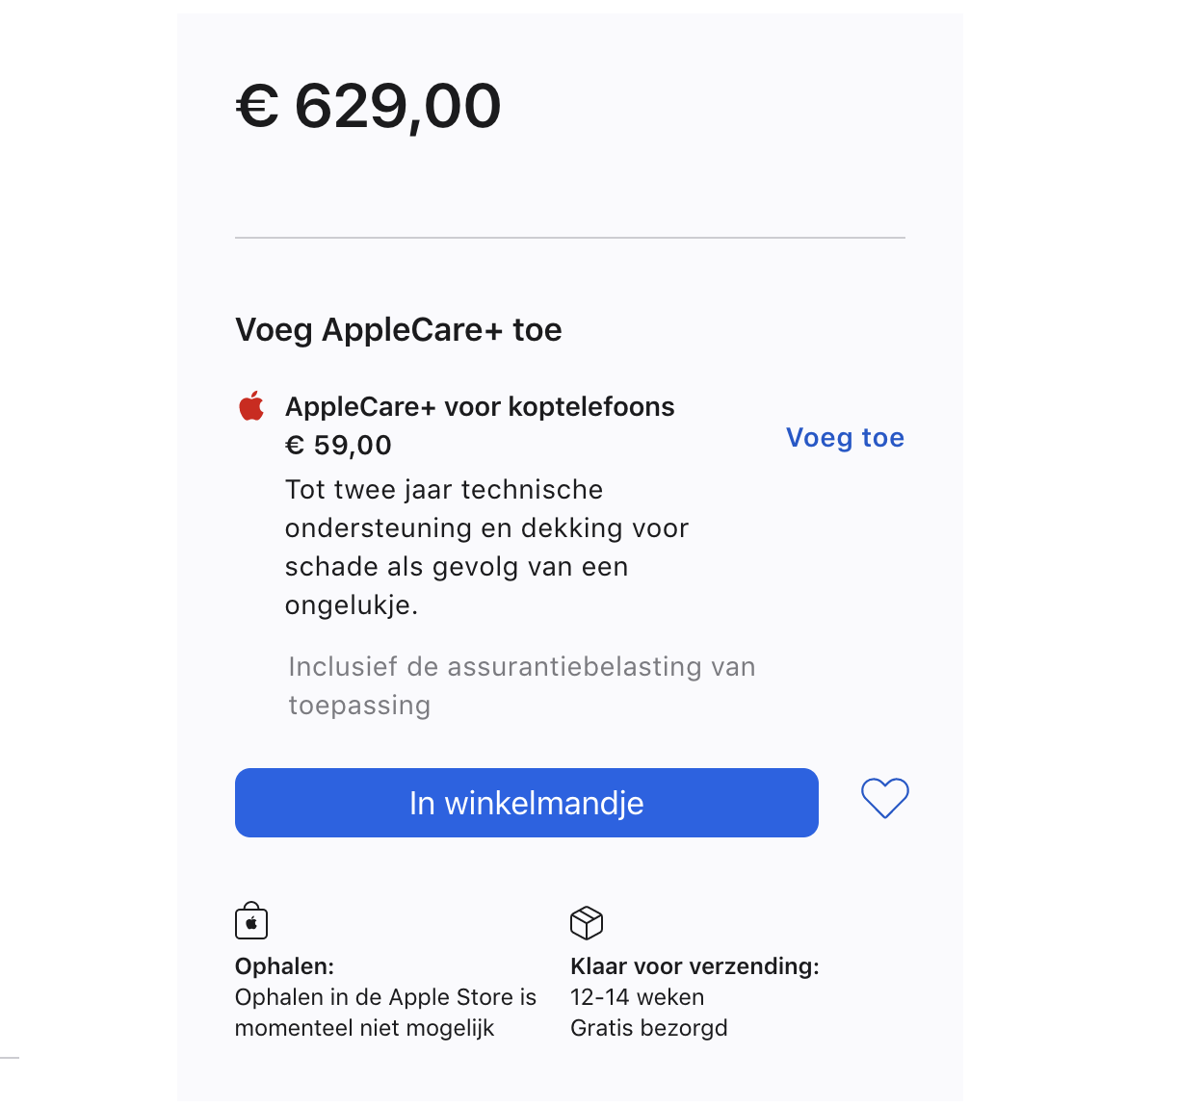Click the Ophalen: label
This screenshot has width=1179, height=1105.
284,966
